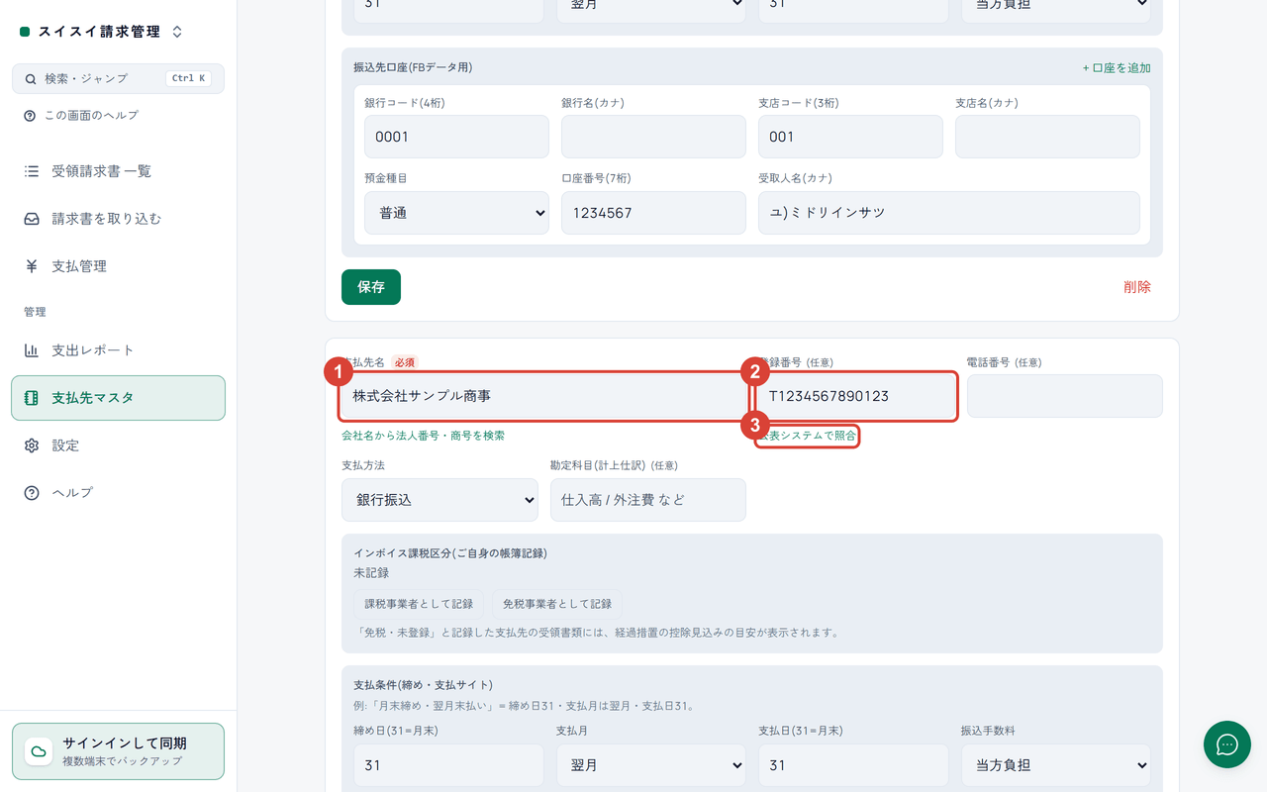Viewport: 1267px width, 792px height.
Task: Click the 銀行コード field containing 0001
Action: (456, 137)
